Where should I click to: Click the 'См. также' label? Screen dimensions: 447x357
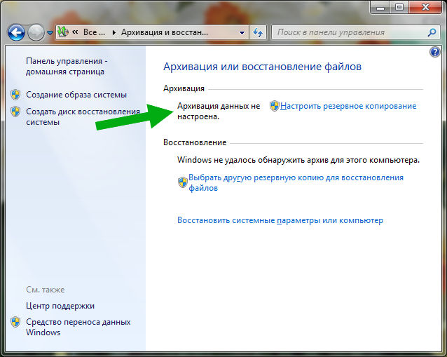point(46,290)
